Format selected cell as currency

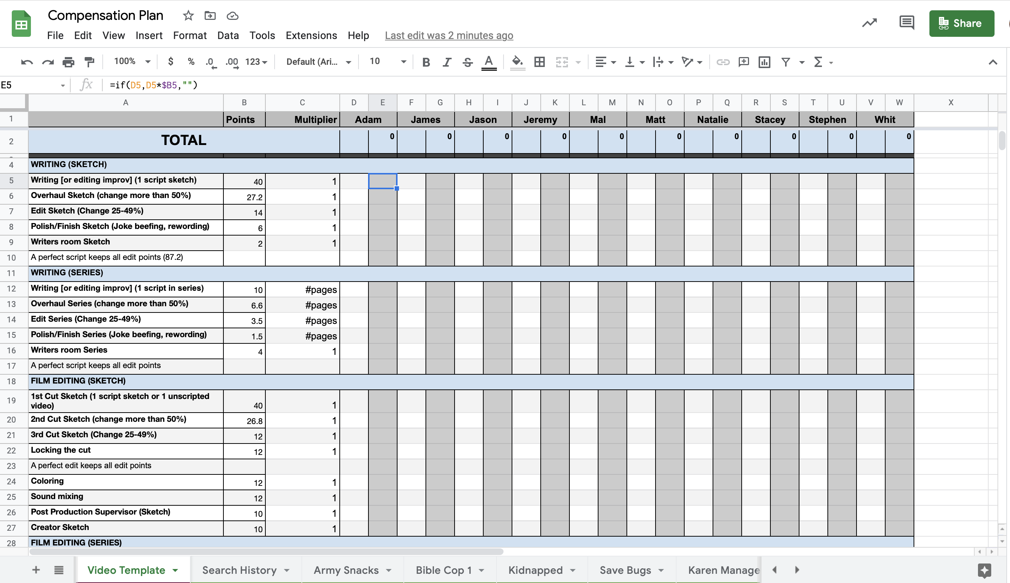tap(170, 62)
